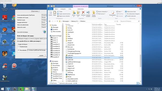Open the Copiar a folder icon
The width and height of the screenshot is (162, 91).
point(78,14)
